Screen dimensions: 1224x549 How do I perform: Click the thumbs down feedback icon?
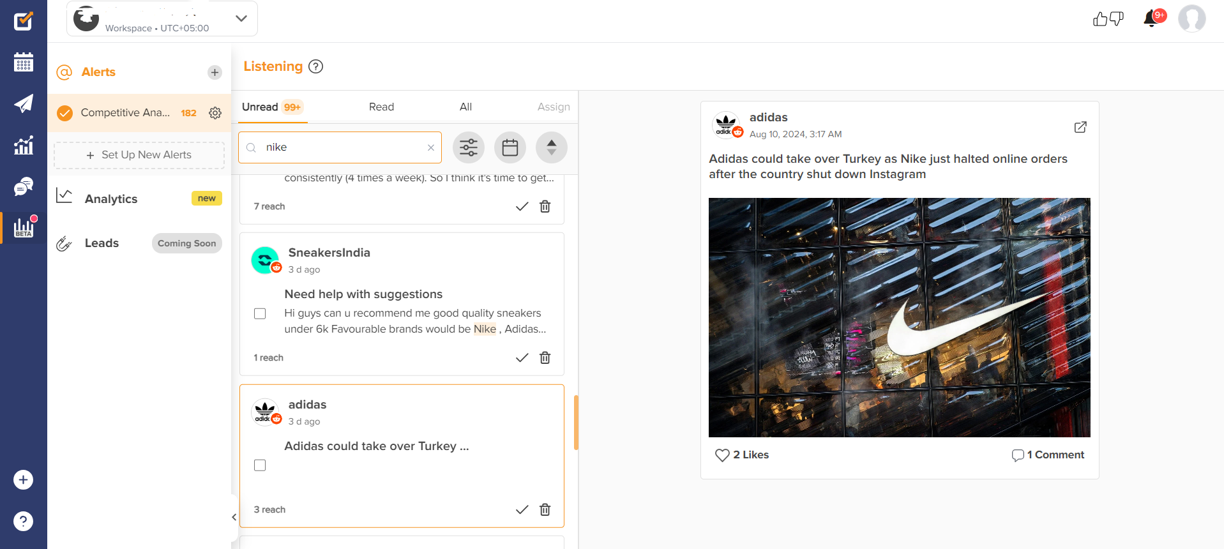coord(1117,19)
